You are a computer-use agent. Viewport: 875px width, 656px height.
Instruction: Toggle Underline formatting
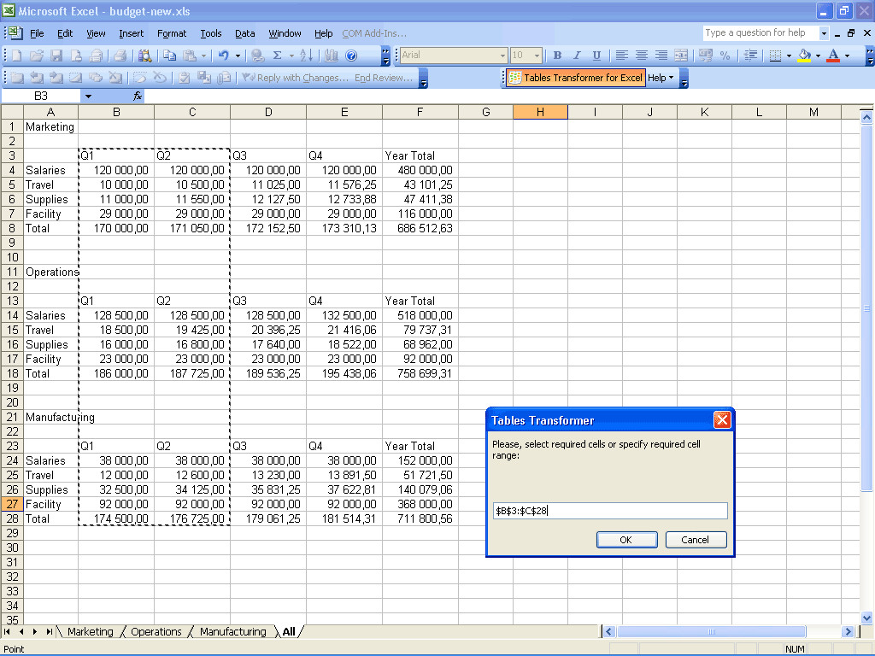596,56
